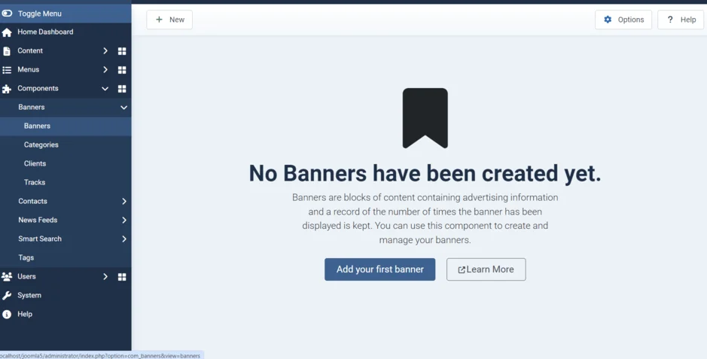Click the System wrench icon
The image size is (707, 359).
(x=7, y=296)
